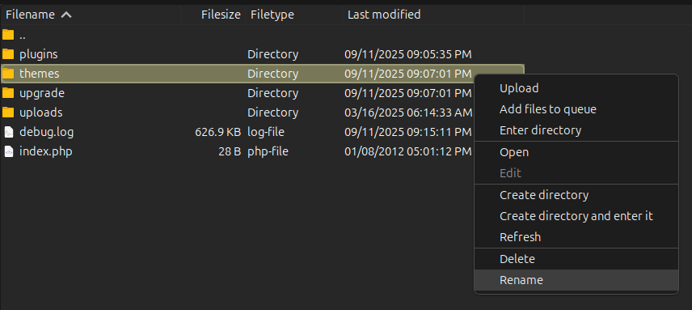Select the themes folder icon
This screenshot has width=692, height=310.
8,74
